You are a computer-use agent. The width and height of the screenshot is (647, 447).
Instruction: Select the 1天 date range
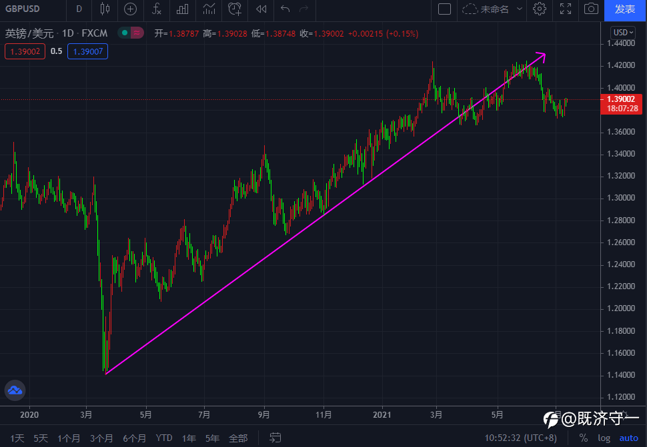[17, 438]
